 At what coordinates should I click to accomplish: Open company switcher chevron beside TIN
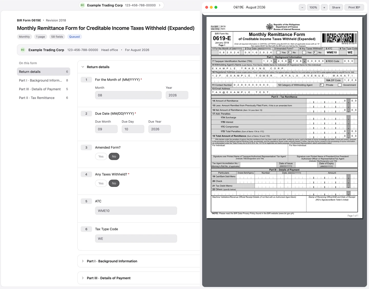point(160,5)
